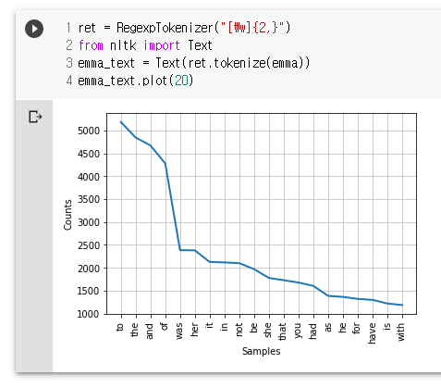Screen dimensions: 441x388
Task: Click the 'was' tick label on x-axis
Action: click(x=179, y=331)
